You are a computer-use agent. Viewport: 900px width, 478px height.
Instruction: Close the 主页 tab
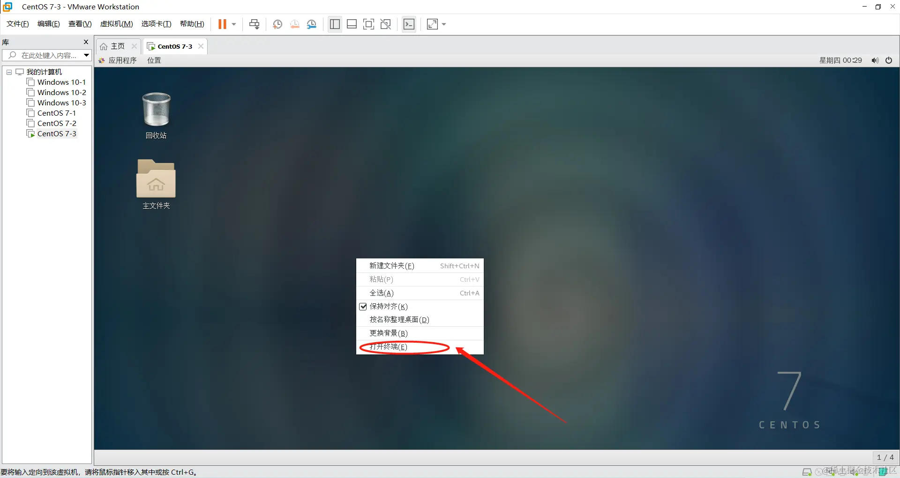[134, 46]
